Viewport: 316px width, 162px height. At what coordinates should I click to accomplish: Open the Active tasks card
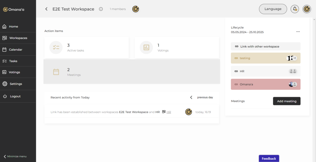pyautogui.click(x=86, y=47)
